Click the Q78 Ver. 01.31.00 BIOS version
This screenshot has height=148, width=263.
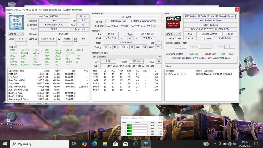[x=141, y=26]
